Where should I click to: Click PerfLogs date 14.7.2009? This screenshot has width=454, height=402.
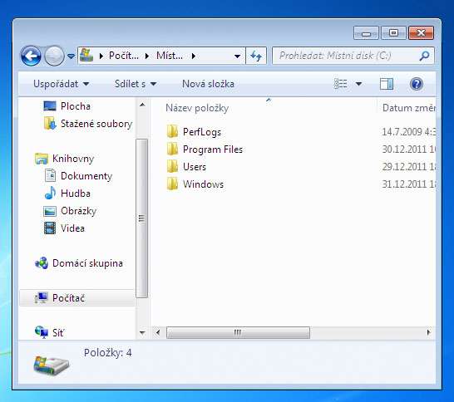pyautogui.click(x=408, y=132)
